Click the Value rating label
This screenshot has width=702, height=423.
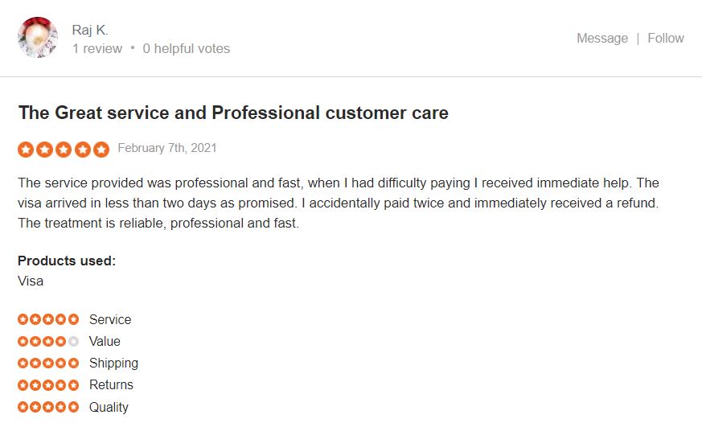click(x=105, y=342)
